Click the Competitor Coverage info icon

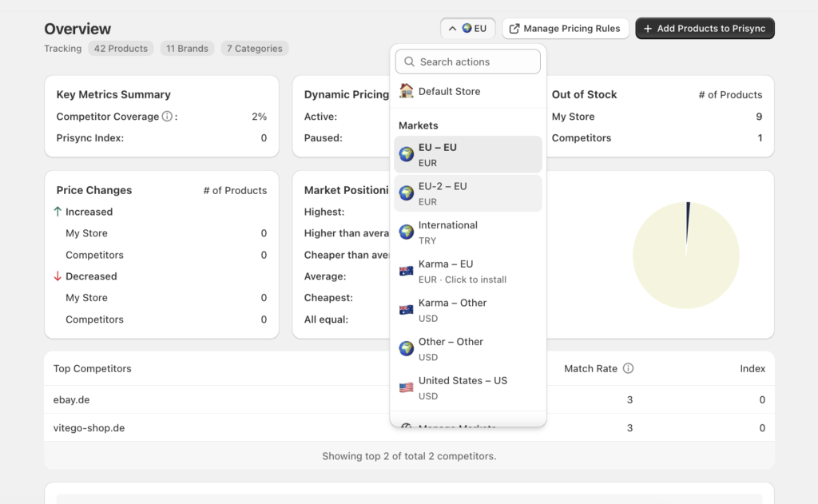167,117
